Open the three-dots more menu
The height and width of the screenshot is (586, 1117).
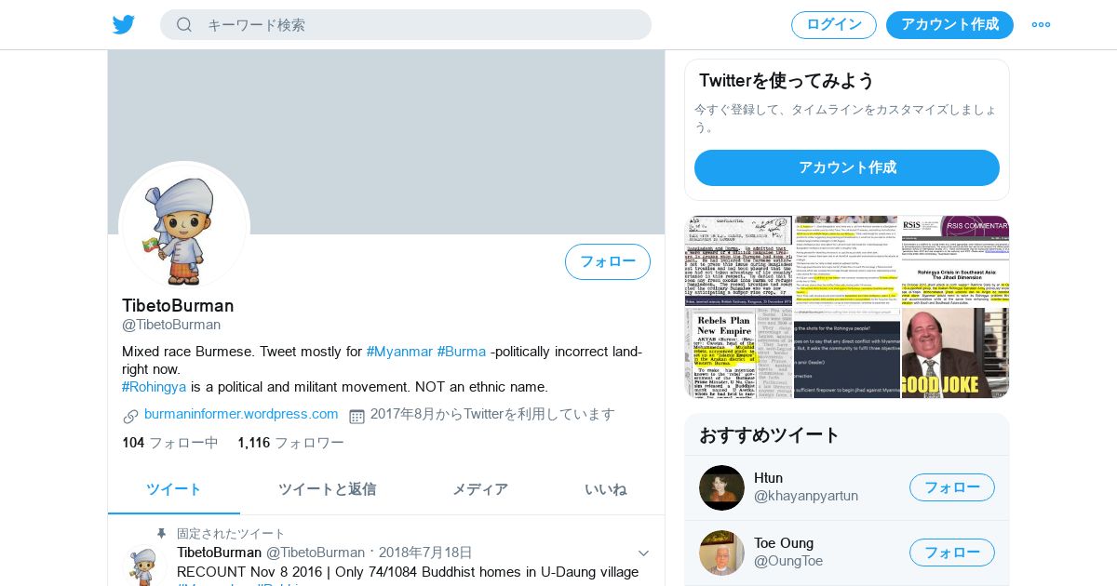point(1041,24)
